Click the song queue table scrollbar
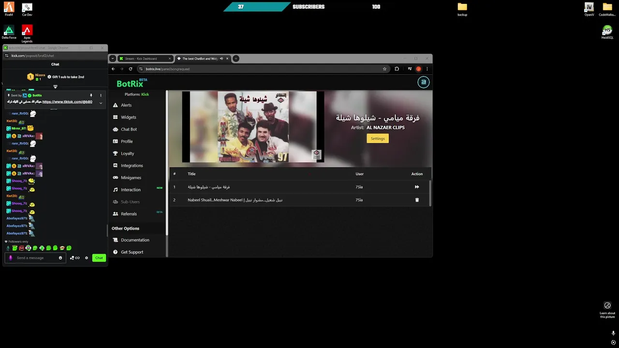 pos(430,192)
